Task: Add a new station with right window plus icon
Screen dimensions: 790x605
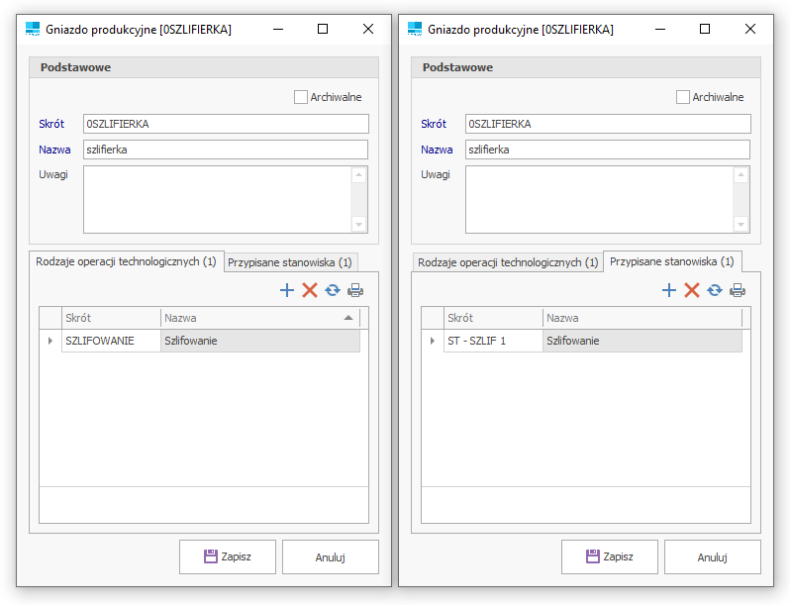Action: [x=669, y=290]
